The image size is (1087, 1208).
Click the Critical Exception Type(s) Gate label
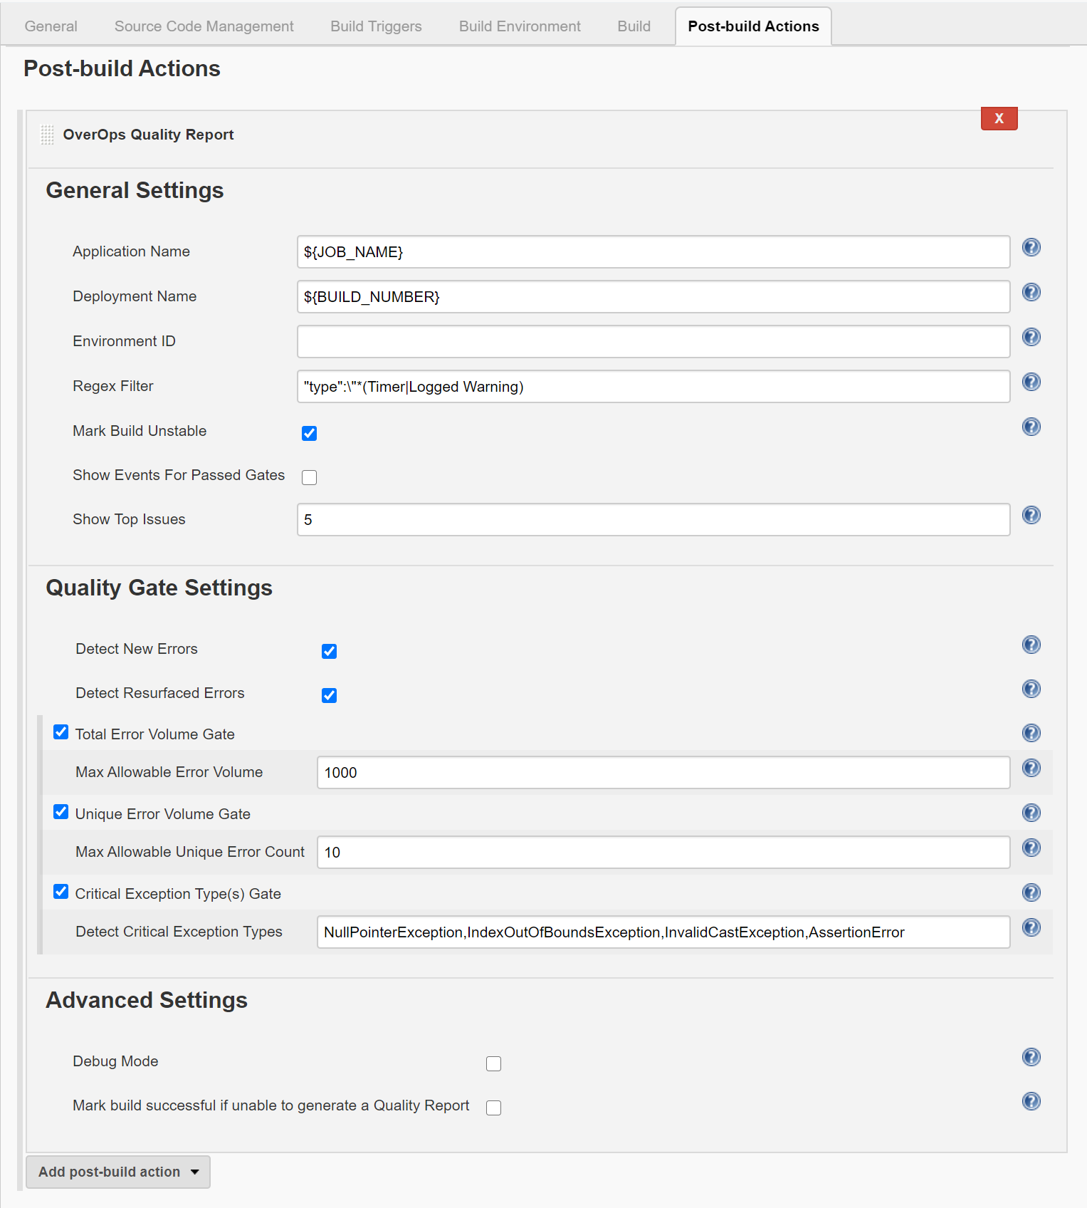178,894
